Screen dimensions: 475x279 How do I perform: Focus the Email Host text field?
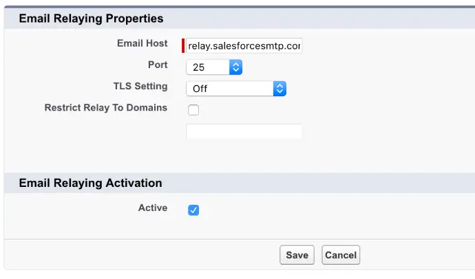coord(244,45)
